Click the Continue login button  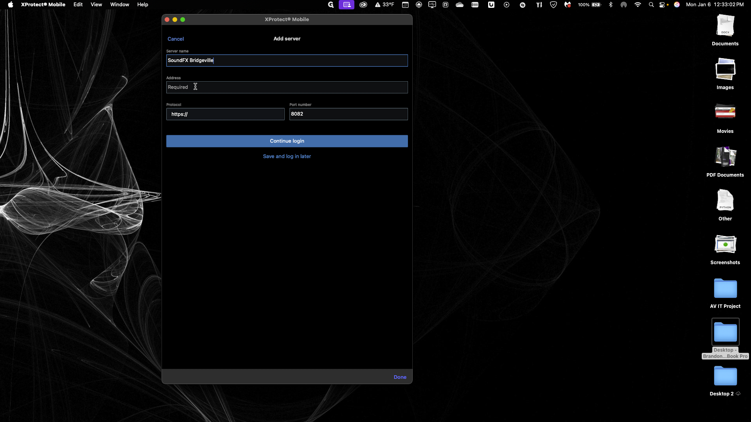coord(287,141)
